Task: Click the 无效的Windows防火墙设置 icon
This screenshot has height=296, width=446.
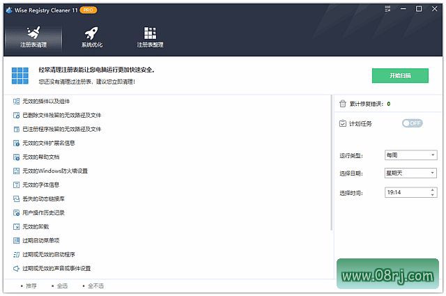Action: 17,171
